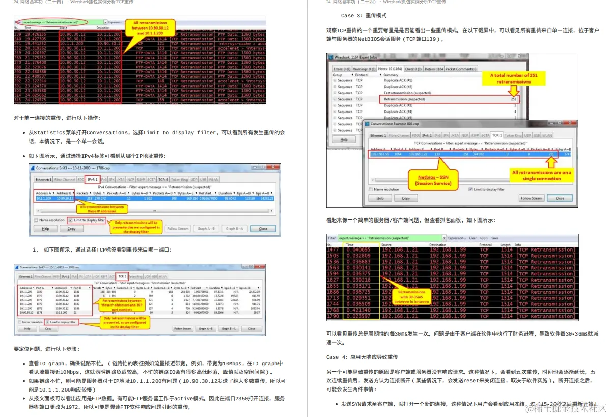Click the Wireshark icon in Expert Infos titlebar
The width and height of the screenshot is (610, 417).
[330, 57]
